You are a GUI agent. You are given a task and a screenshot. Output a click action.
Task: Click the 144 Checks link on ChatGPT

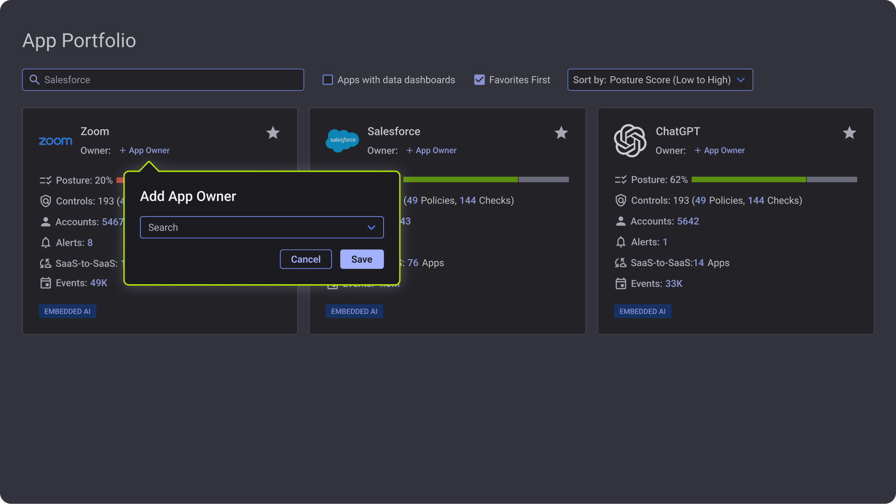(x=756, y=201)
